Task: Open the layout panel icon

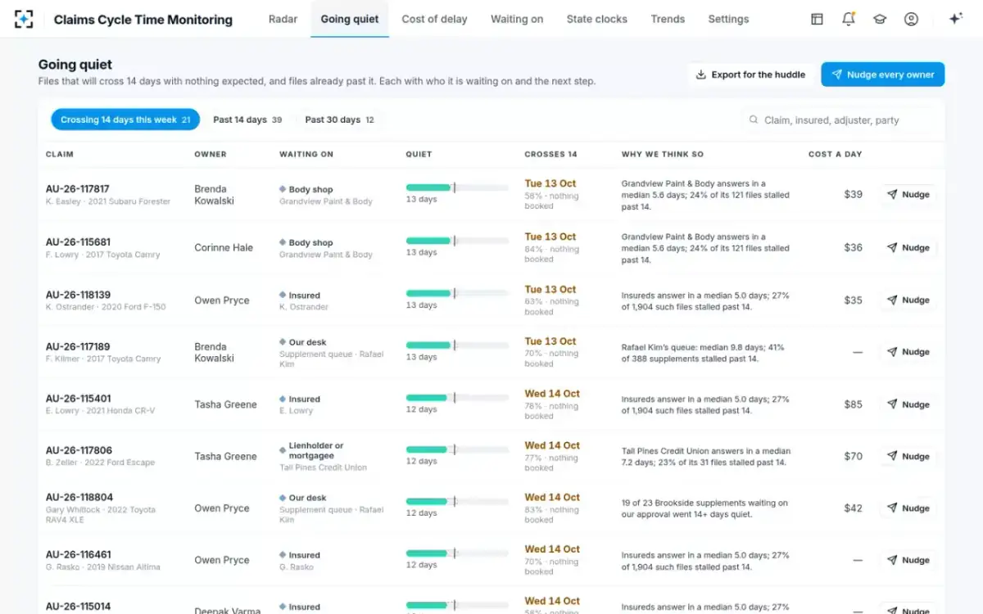Action: tap(817, 19)
